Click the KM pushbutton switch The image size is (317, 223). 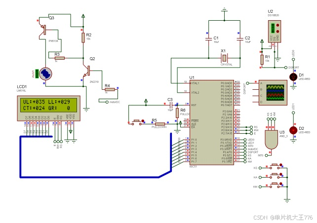[275, 186]
